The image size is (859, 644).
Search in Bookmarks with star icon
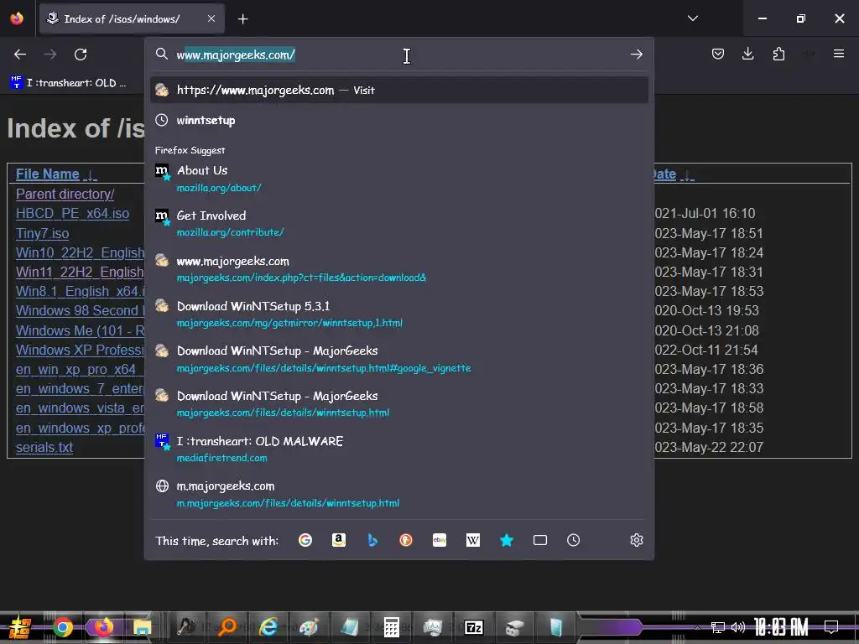pyautogui.click(x=507, y=541)
